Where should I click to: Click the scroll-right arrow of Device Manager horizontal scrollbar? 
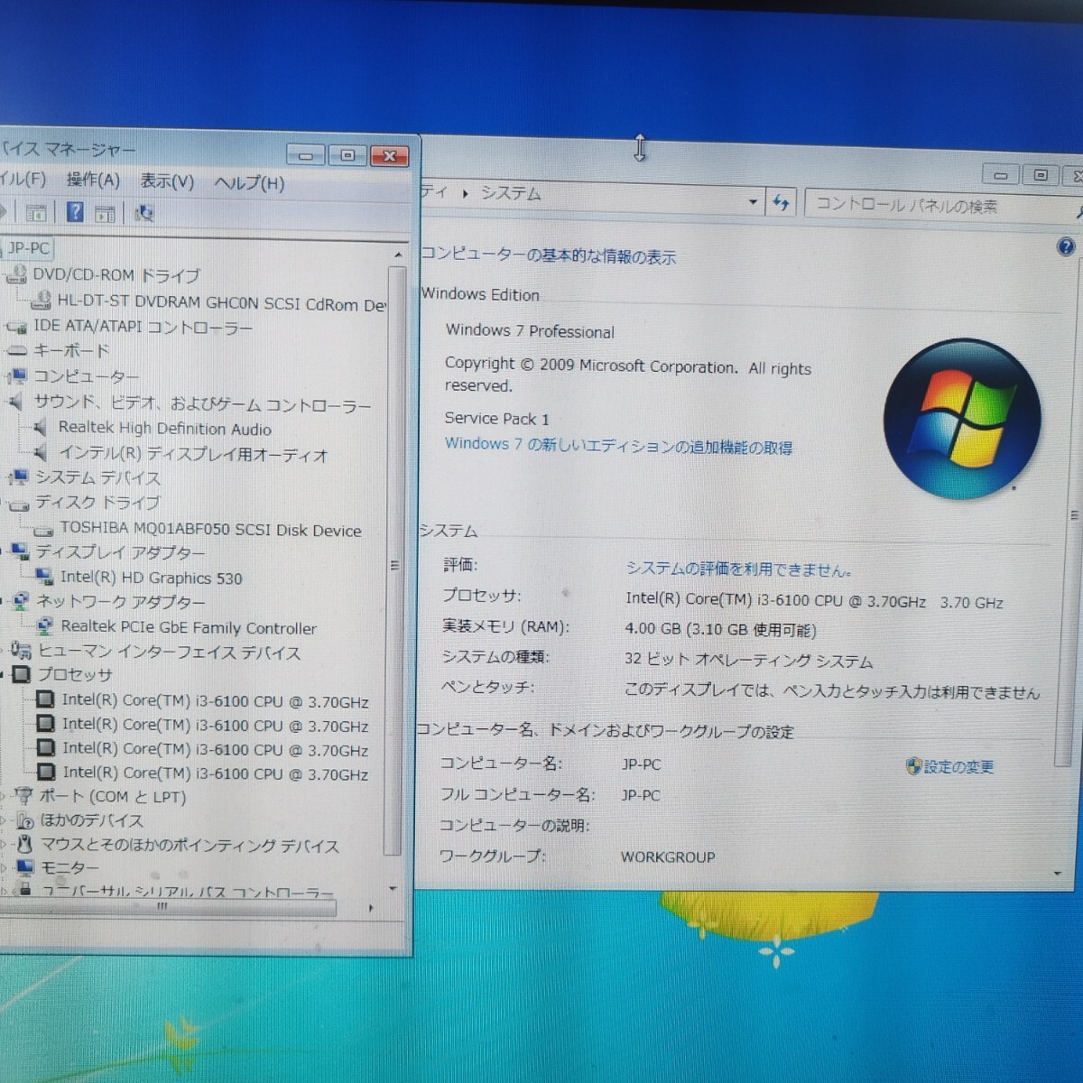pyautogui.click(x=370, y=908)
